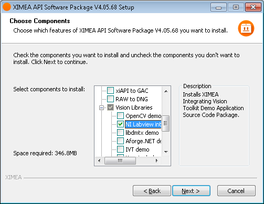Enable the RAW to DNG component
The width and height of the screenshot is (264, 204).
(110, 99)
